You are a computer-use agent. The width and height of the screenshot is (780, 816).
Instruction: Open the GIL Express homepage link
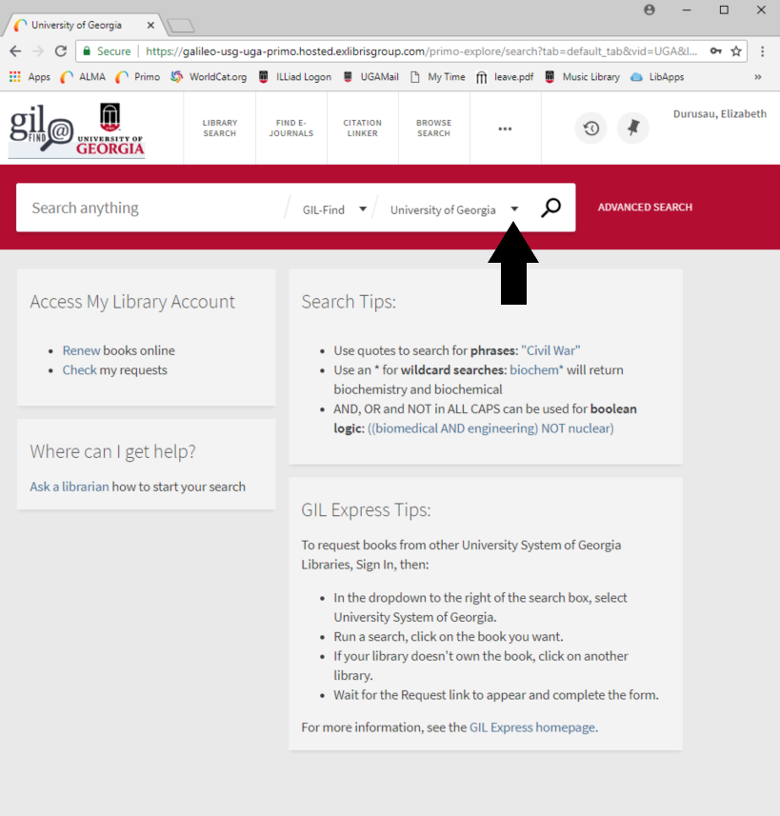pyautogui.click(x=532, y=727)
